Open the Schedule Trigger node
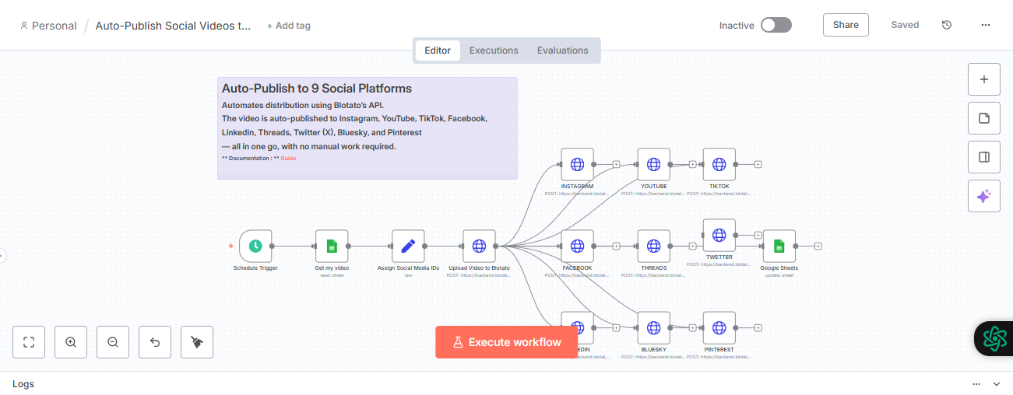 click(x=255, y=246)
